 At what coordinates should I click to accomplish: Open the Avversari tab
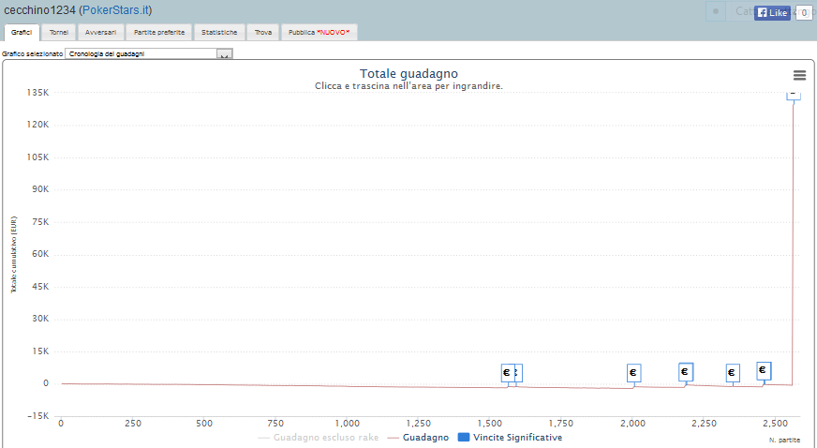tap(100, 32)
